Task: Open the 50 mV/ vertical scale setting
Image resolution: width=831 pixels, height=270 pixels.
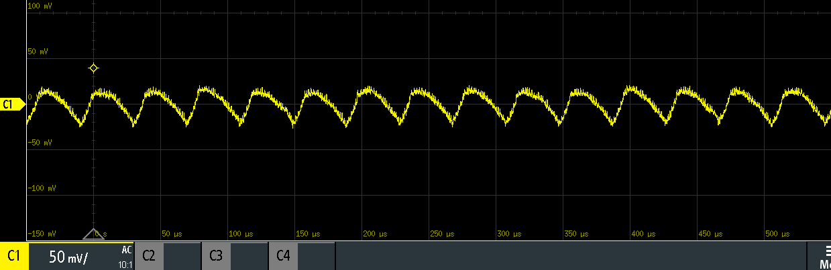Action: click(x=68, y=257)
